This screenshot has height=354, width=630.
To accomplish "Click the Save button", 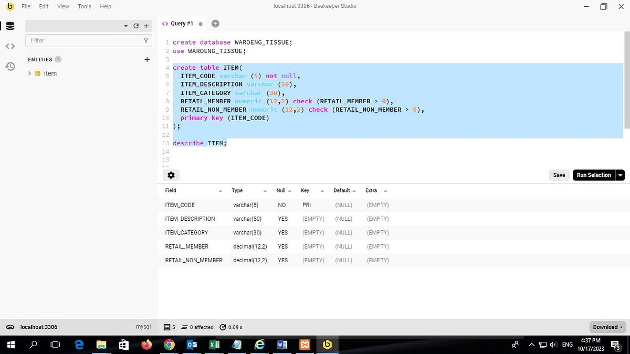I will pyautogui.click(x=559, y=175).
